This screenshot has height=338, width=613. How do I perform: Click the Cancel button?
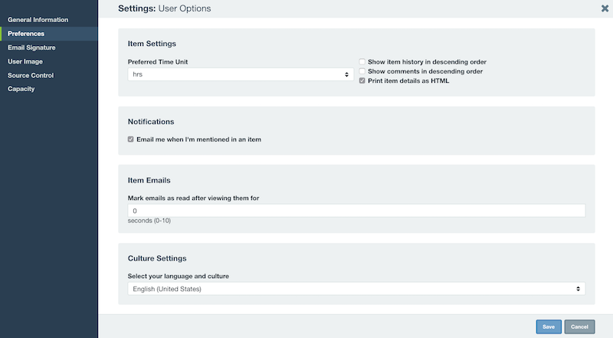point(579,327)
